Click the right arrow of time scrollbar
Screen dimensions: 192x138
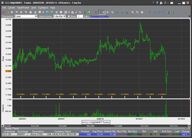click(x=190, y=126)
